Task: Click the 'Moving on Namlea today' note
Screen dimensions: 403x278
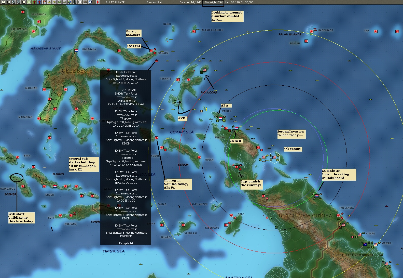Action: pyautogui.click(x=177, y=184)
